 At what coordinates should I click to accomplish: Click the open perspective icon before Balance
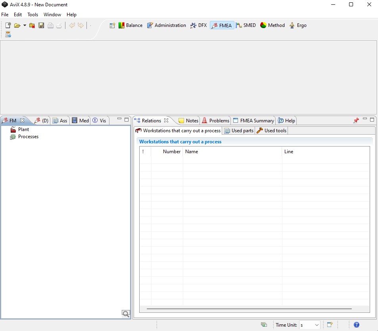(x=112, y=25)
